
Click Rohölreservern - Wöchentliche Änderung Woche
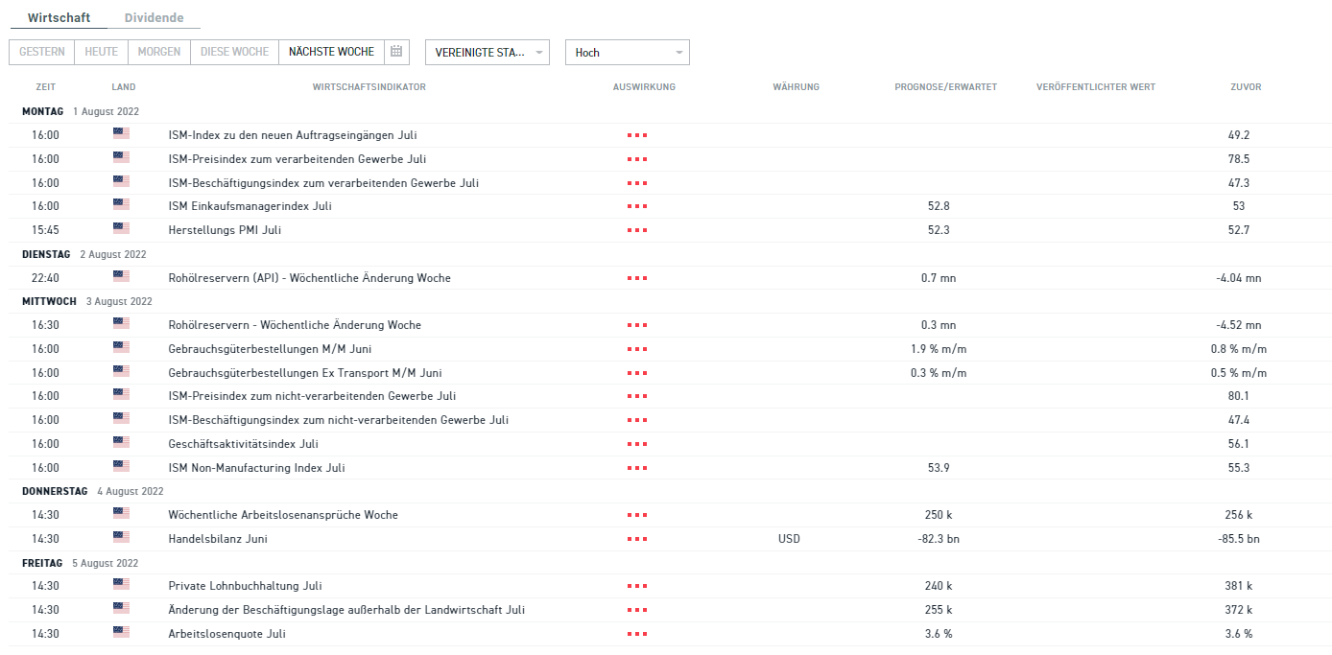295,325
